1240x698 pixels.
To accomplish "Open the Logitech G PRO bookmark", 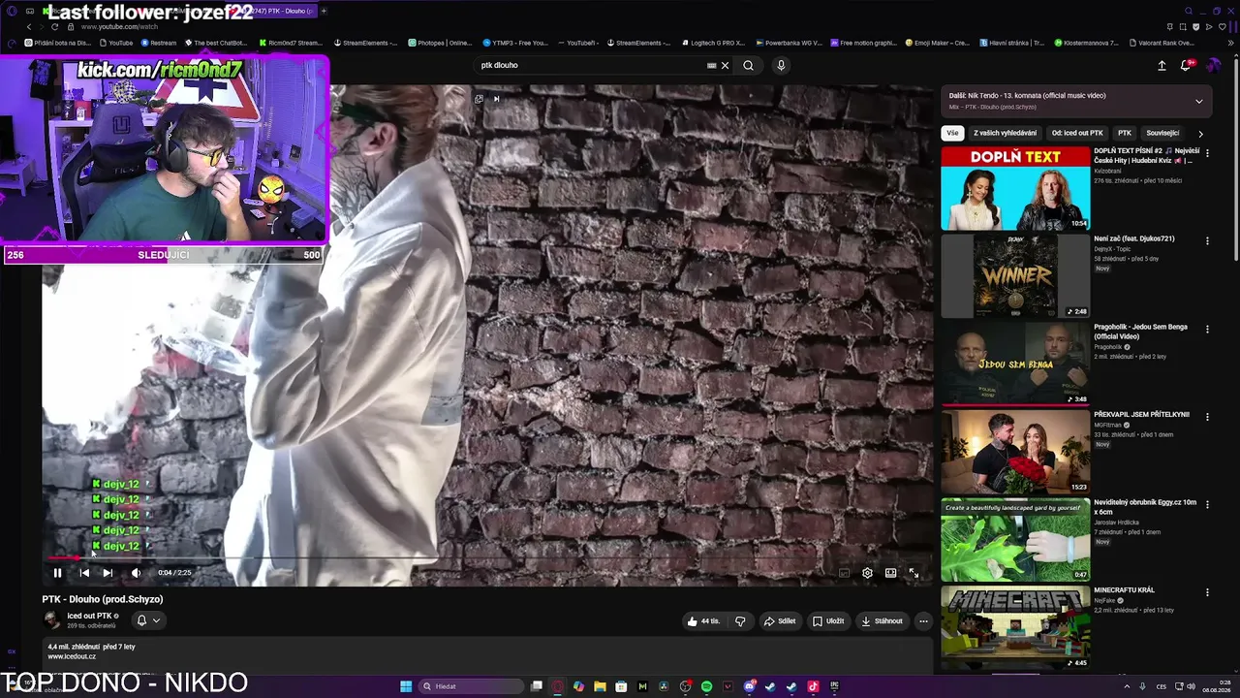I will click(x=713, y=43).
